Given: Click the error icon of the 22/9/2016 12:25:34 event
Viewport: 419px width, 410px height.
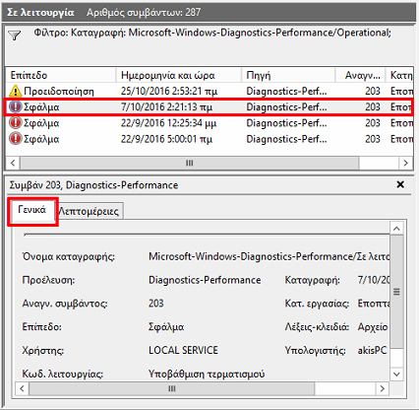Looking at the screenshot, I should [x=15, y=123].
